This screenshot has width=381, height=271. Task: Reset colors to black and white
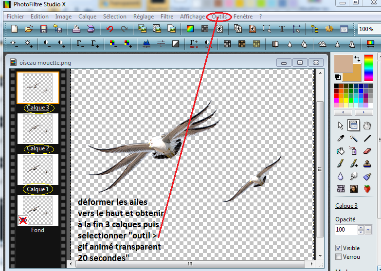(x=338, y=77)
